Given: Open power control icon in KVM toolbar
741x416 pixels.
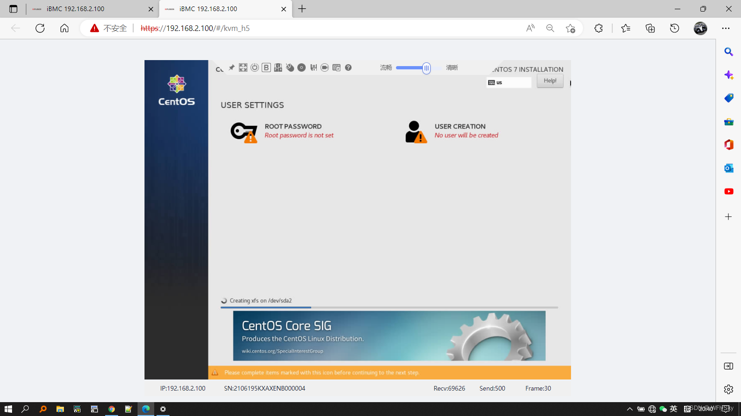Looking at the screenshot, I should pyautogui.click(x=255, y=67).
